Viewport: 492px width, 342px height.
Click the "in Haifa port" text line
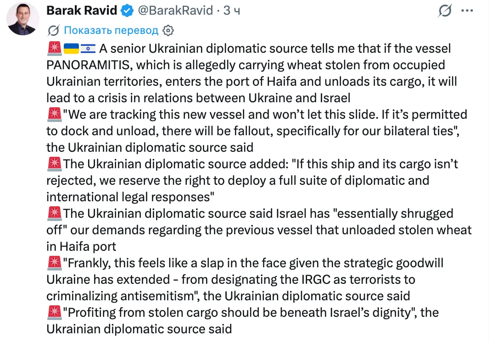[81, 246]
